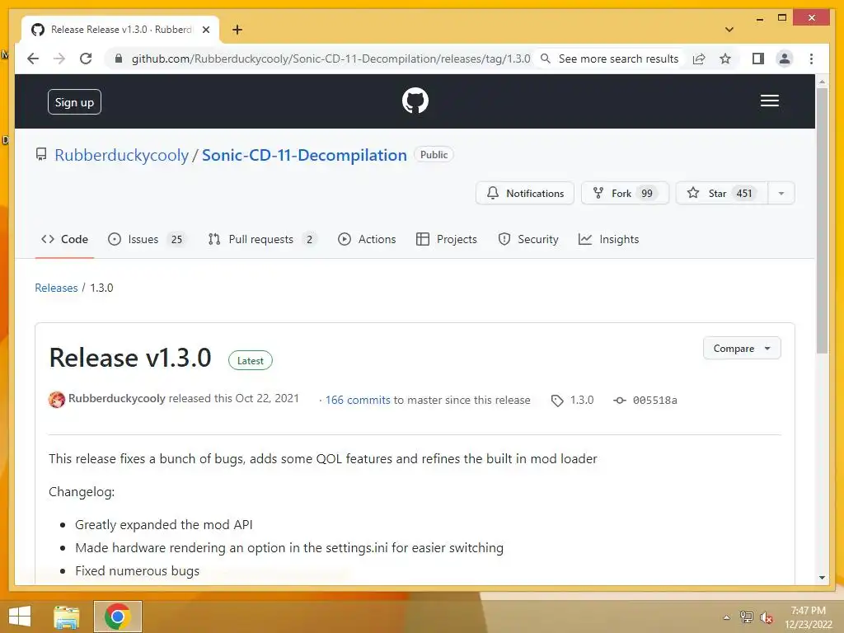Screen dimensions: 844x633
Task: Click the network icon in system tray
Action: [747, 617]
